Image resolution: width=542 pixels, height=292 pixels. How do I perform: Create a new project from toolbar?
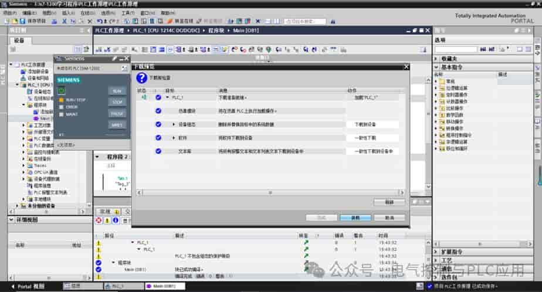7,22
